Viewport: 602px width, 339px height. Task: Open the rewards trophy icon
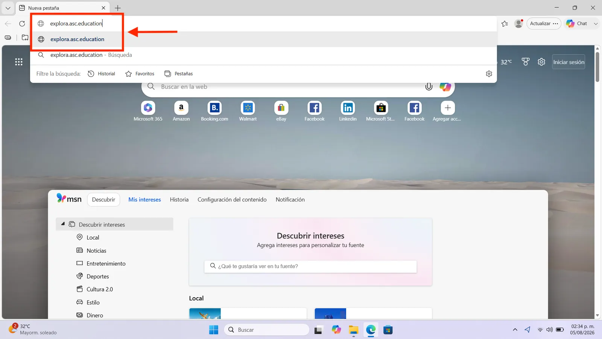526,62
